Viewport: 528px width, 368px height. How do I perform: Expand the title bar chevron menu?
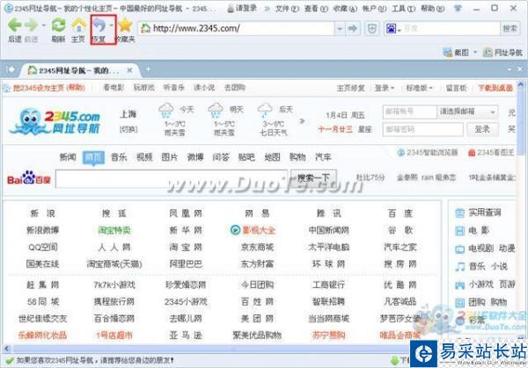[x=267, y=9]
